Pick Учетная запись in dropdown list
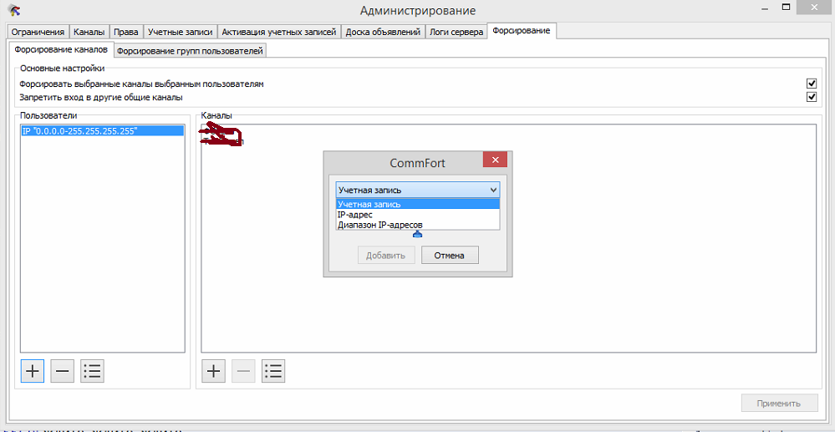This screenshot has width=835, height=432. pos(369,204)
